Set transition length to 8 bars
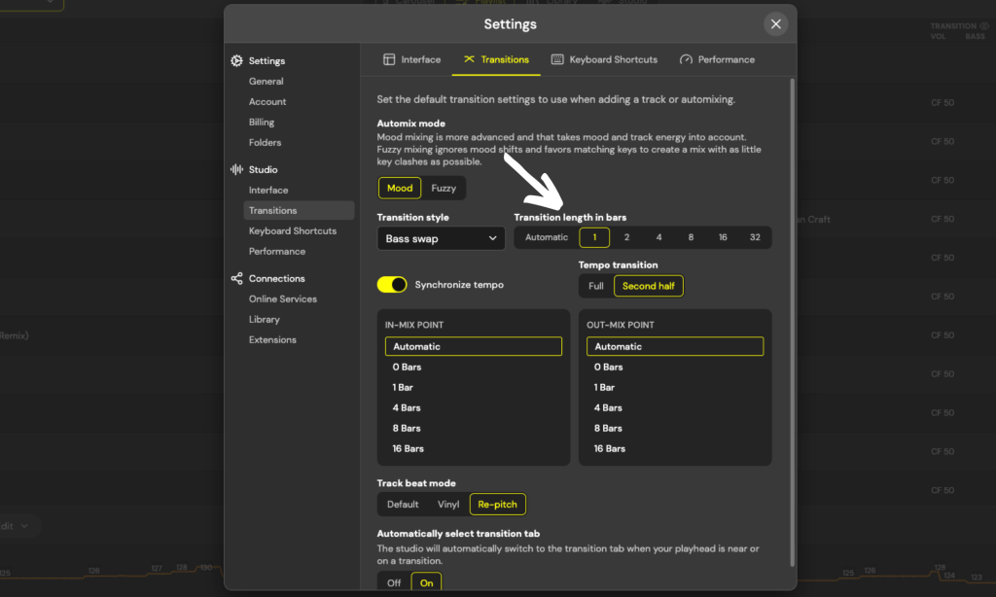This screenshot has width=996, height=597. coord(692,236)
